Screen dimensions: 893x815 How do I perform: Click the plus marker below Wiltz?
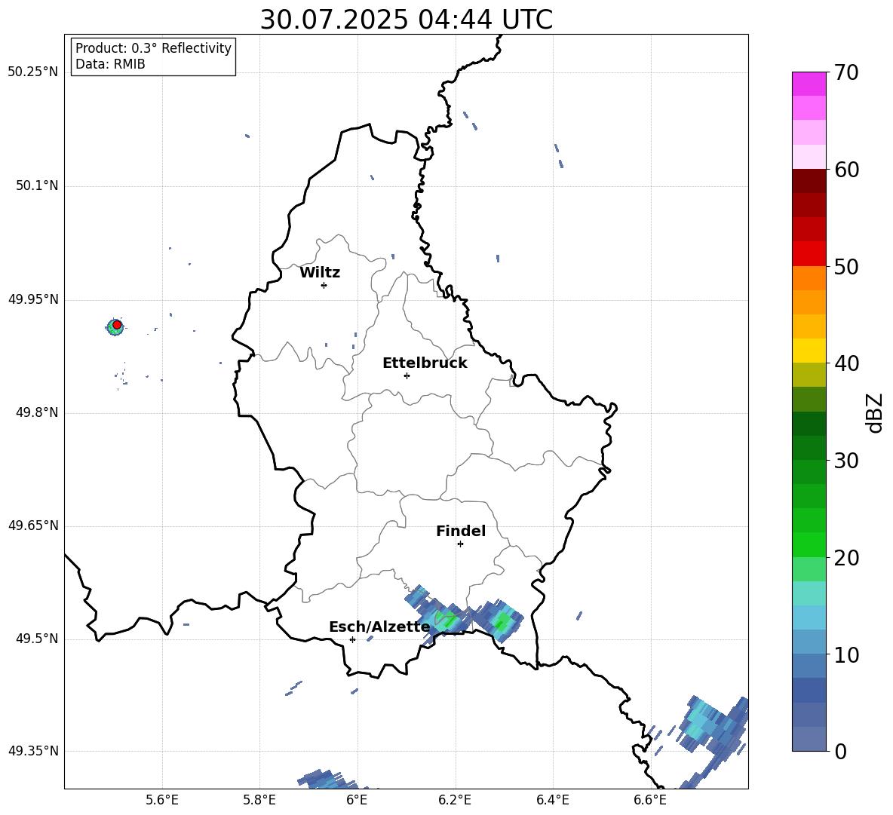click(x=324, y=285)
